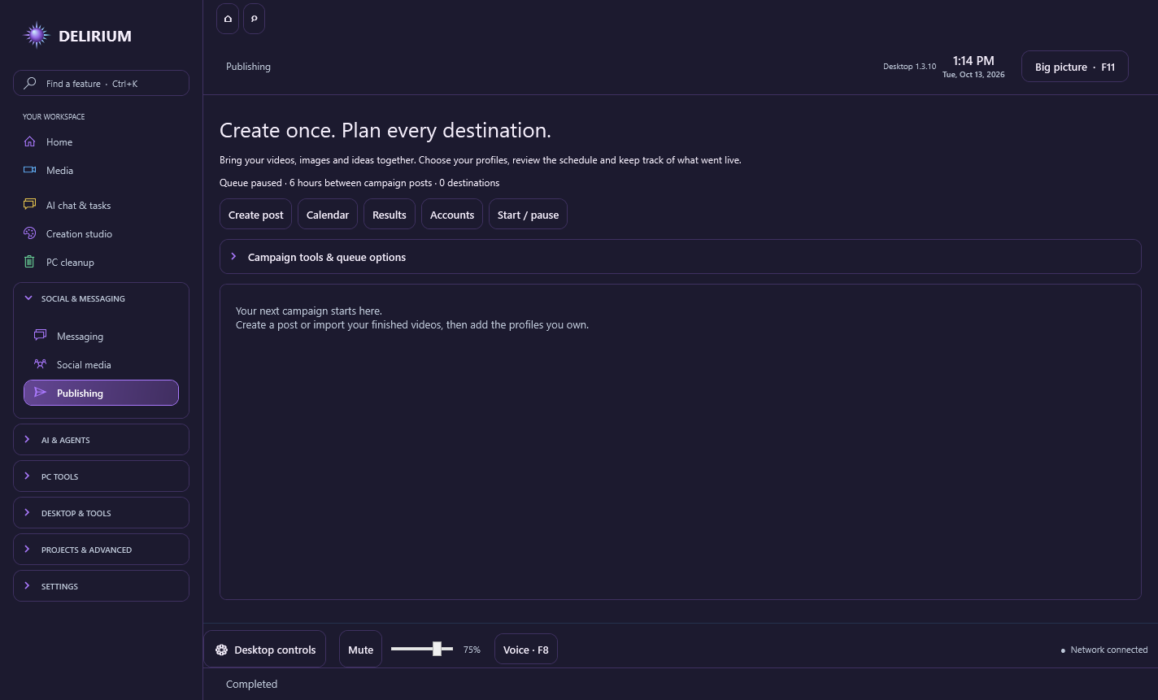1158x700 pixels.
Task: Click the Create post button
Action: pos(255,215)
